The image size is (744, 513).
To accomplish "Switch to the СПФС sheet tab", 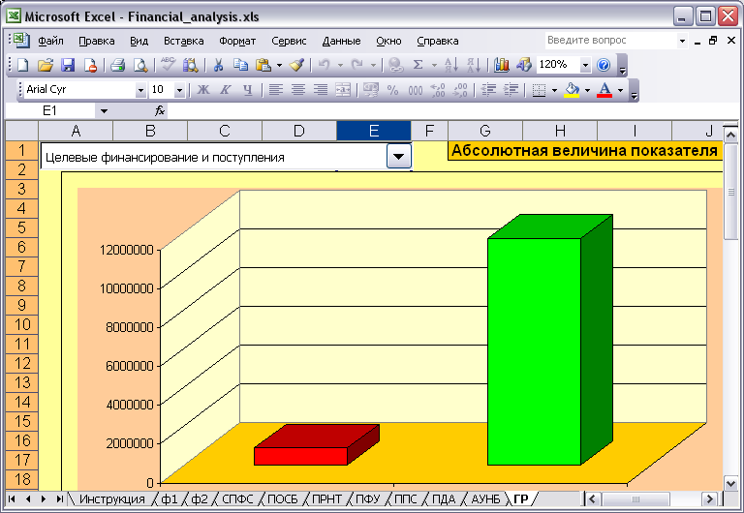I will (237, 498).
